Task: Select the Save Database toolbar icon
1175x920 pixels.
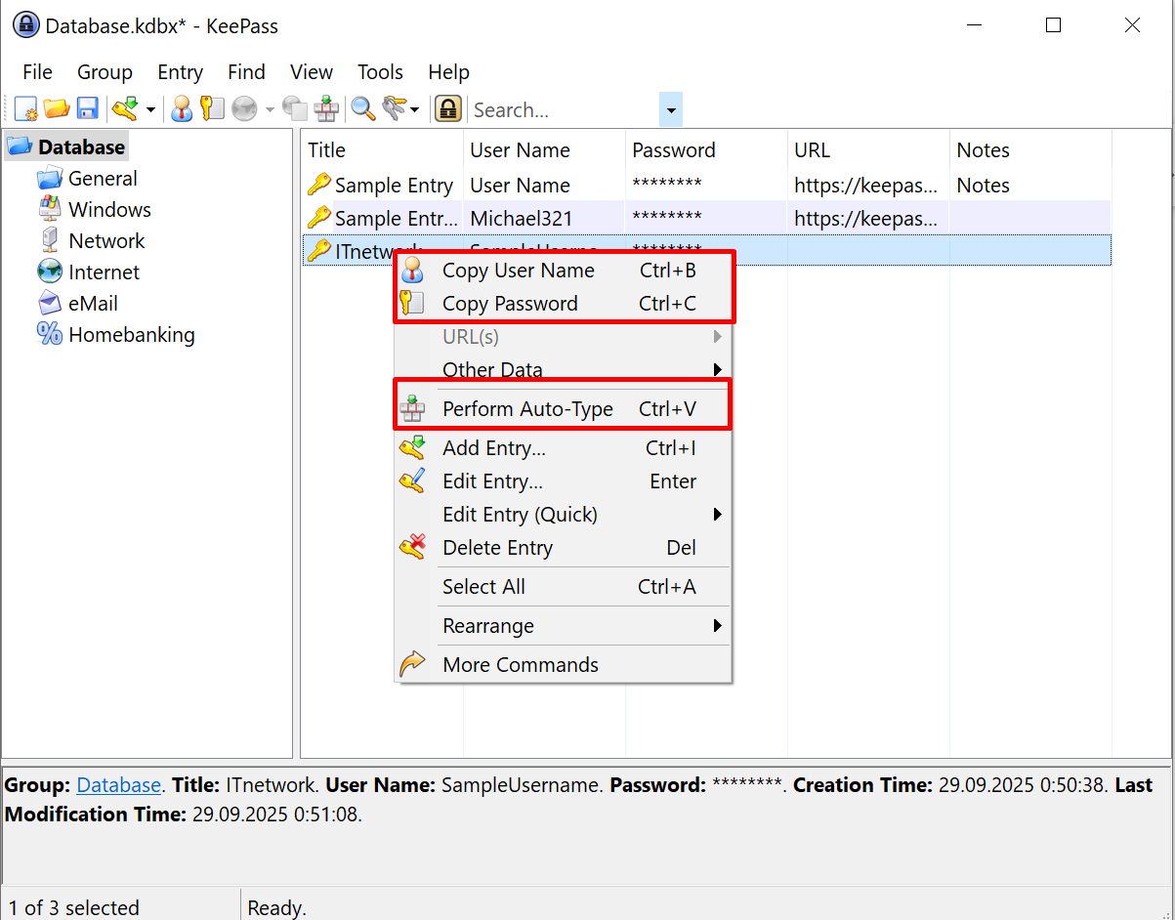Action: 88,108
